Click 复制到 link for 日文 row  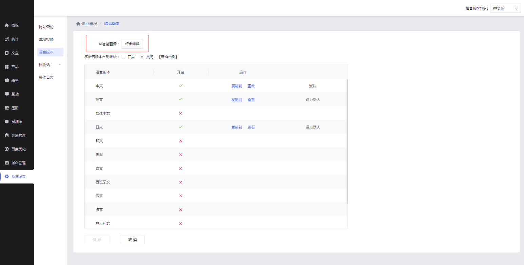pyautogui.click(x=236, y=127)
